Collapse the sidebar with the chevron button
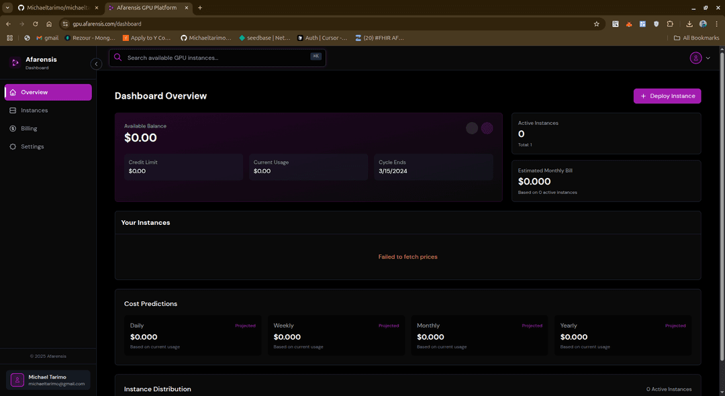The image size is (725, 396). (96, 64)
